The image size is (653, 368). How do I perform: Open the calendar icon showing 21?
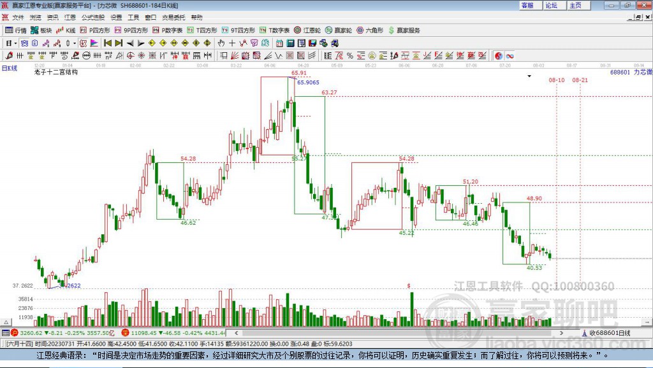coord(279,43)
